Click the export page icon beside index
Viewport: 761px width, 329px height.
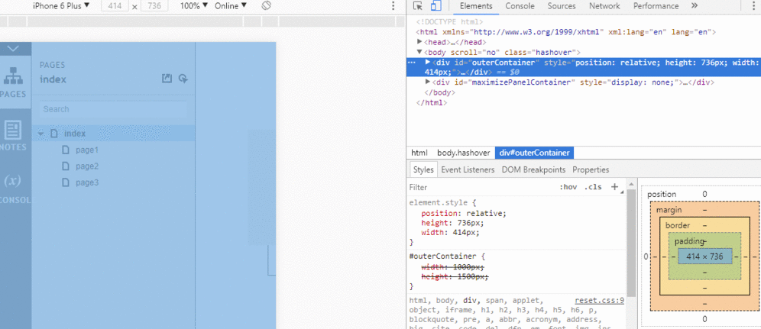pos(167,79)
